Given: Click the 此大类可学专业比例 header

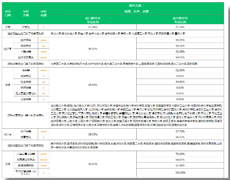Looking at the screenshot, I should [x=180, y=20].
